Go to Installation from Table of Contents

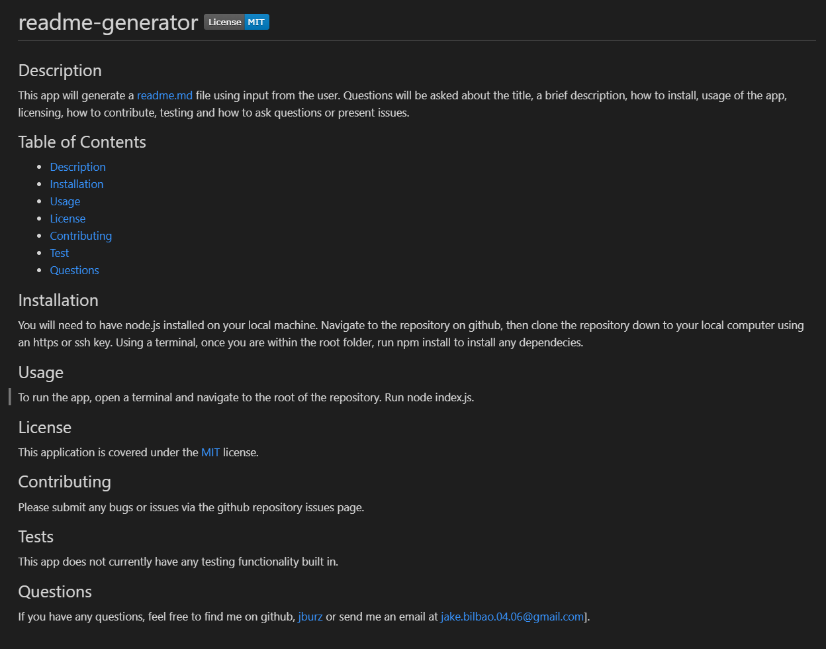click(77, 184)
